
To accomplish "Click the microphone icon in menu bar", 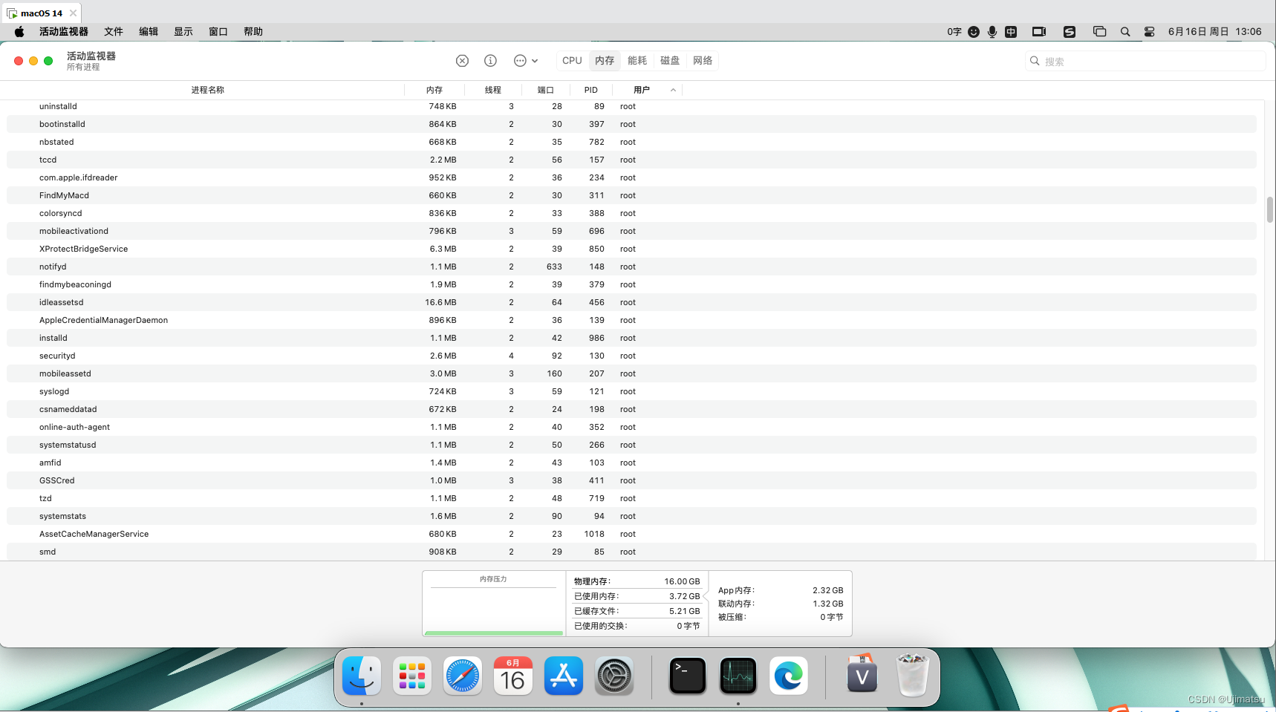I will [992, 32].
